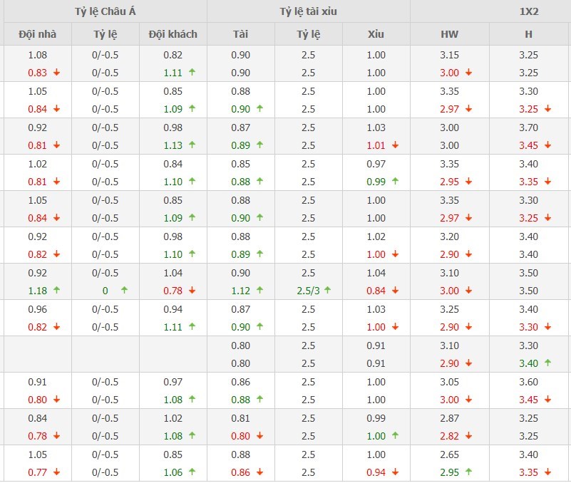
Task: Click the red down arrow beside 0.77
Action: pos(56,472)
